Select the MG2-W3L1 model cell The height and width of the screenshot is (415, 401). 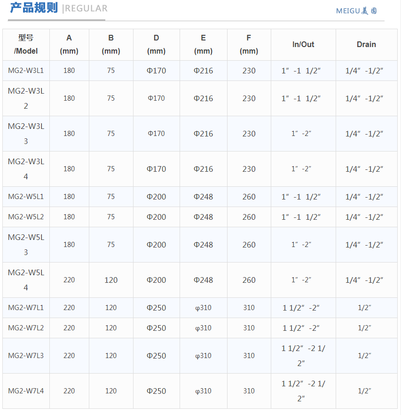pyautogui.click(x=26, y=71)
